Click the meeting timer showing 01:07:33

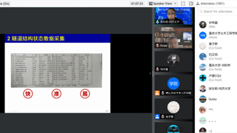point(137,4)
